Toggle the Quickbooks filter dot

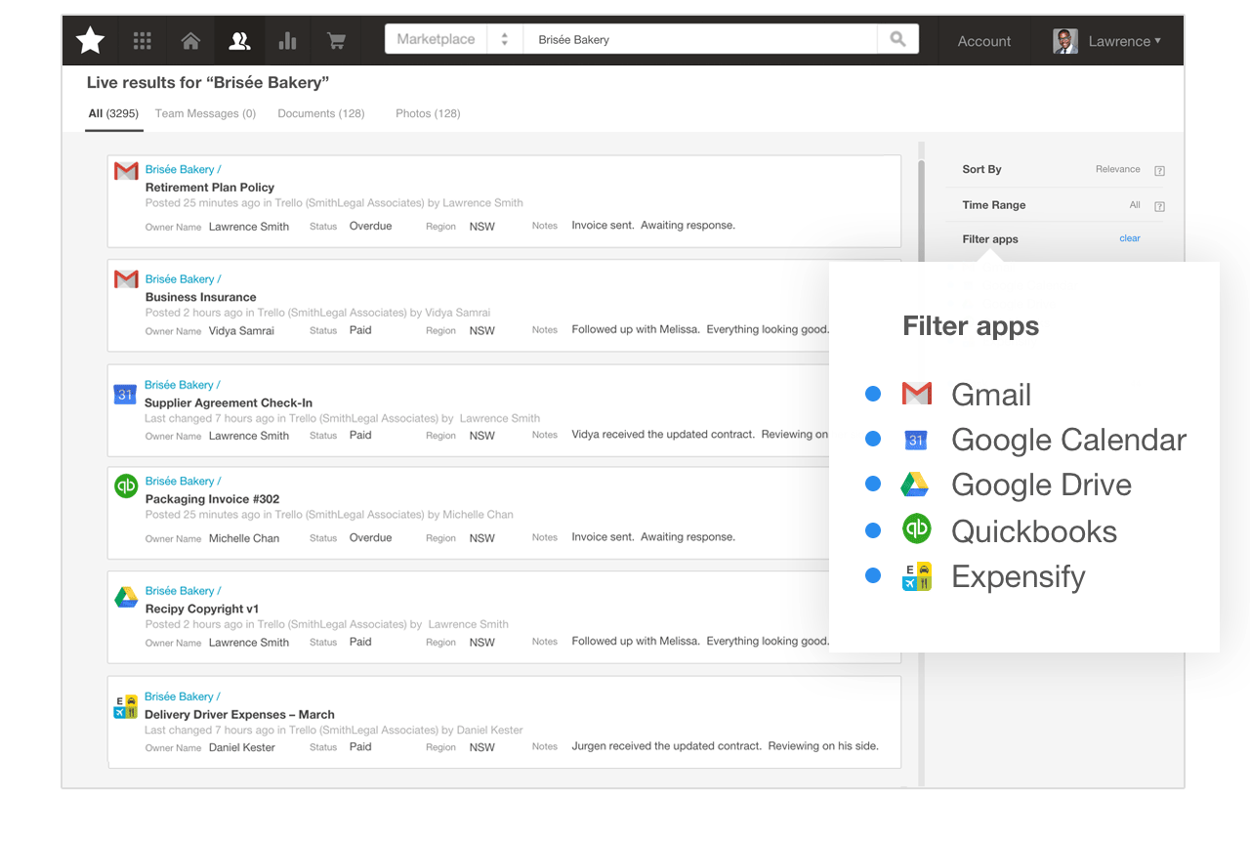pos(873,530)
